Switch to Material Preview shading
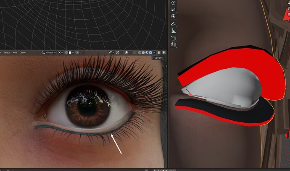Screen dimensions: 290x171 [147, 52]
